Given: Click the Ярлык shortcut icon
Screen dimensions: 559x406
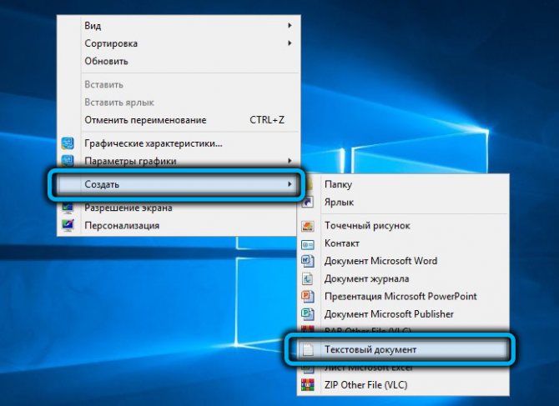Looking at the screenshot, I should (307, 203).
